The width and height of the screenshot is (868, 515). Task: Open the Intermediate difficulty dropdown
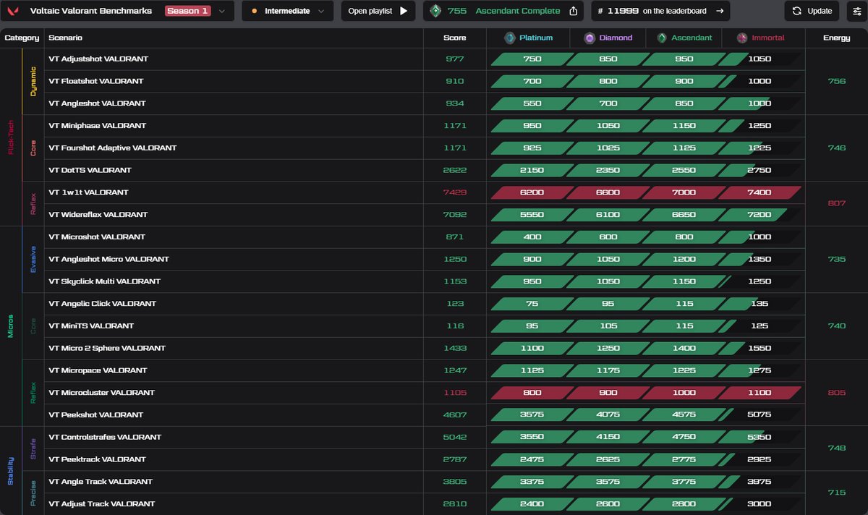[288, 11]
